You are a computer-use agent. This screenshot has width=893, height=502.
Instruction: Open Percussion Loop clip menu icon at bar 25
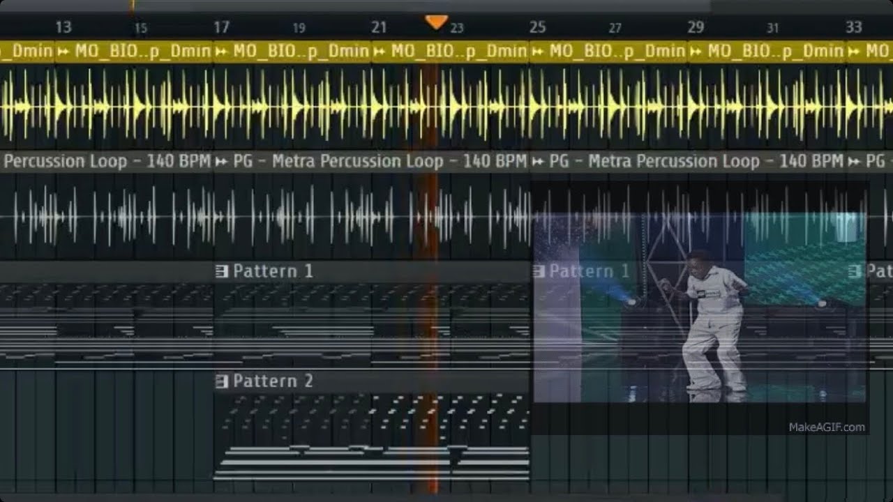click(x=538, y=162)
